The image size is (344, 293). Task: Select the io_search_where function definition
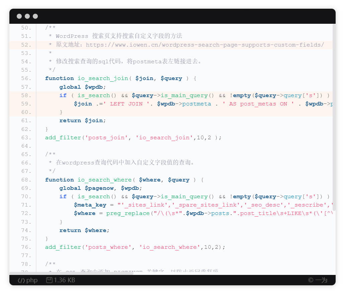tap(104, 180)
